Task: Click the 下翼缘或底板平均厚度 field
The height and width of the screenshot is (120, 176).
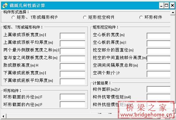Action: coord(73,82)
